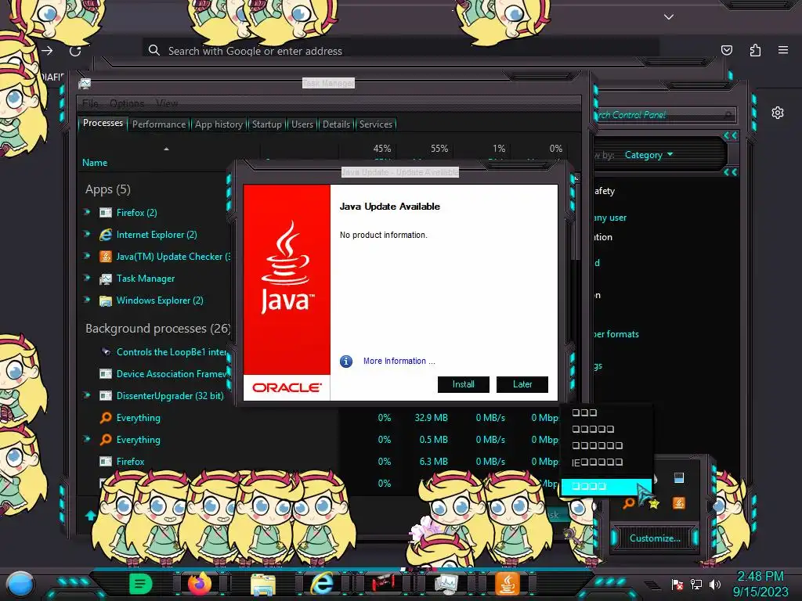The image size is (802, 601).
Task: Click Install in Java Update dialog
Action: pyautogui.click(x=464, y=384)
